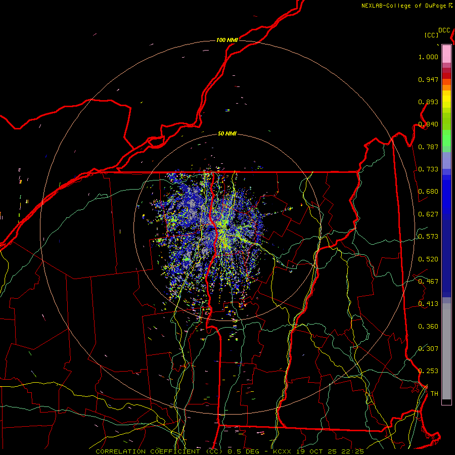455x455 pixels.
Task: Pick the lavender segment of the color bar
Action: [x=446, y=160]
